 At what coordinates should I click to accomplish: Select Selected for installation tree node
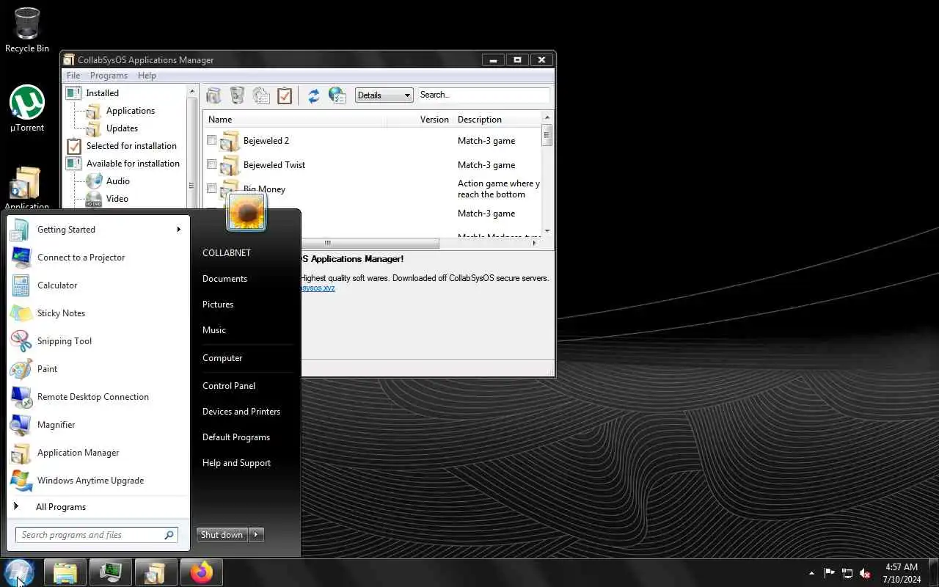coord(131,146)
